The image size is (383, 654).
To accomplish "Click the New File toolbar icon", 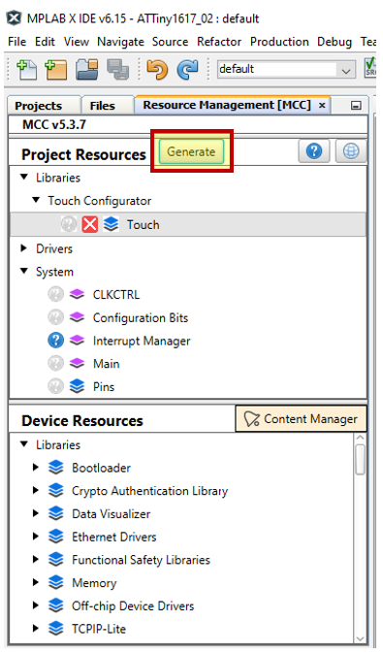I will [26, 70].
